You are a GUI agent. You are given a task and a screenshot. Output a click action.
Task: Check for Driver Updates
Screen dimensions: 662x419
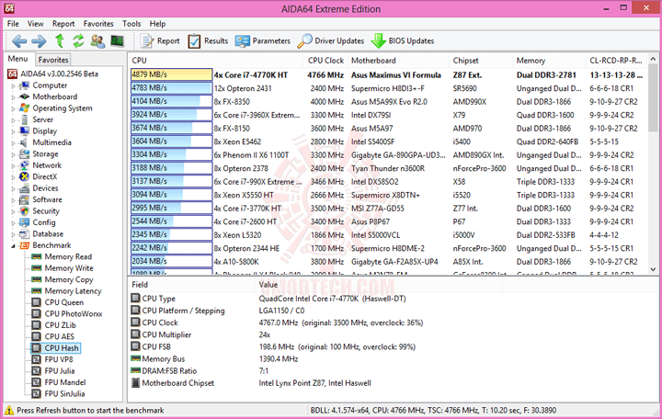(x=331, y=41)
